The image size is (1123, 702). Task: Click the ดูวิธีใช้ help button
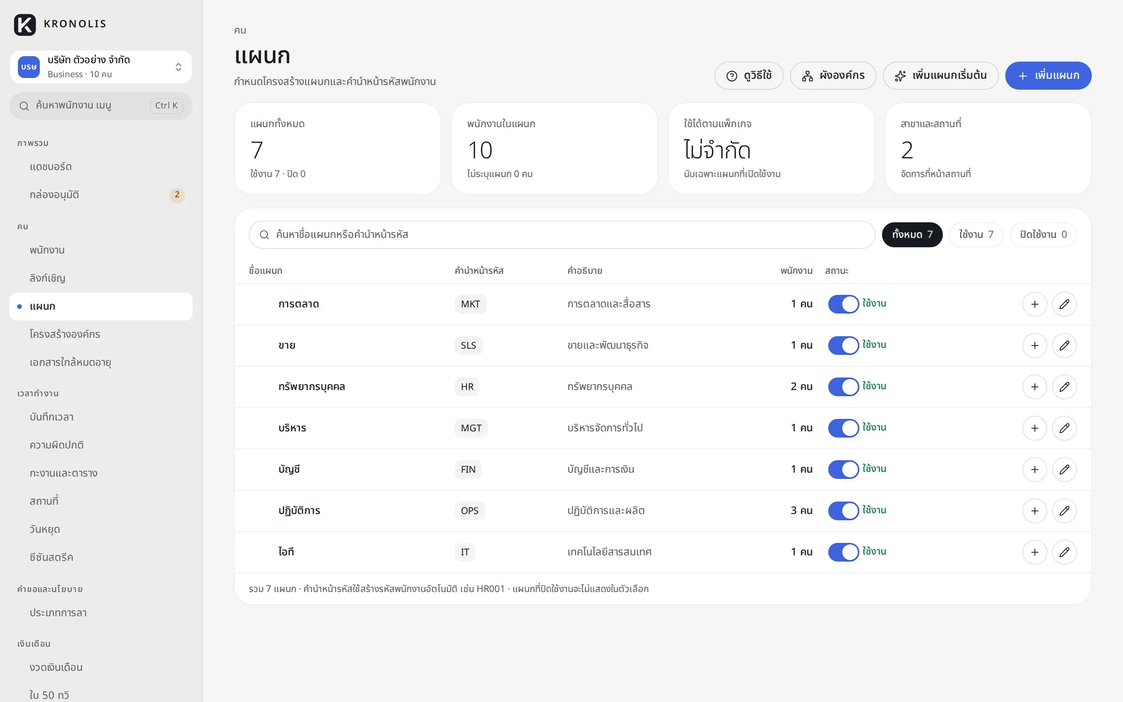pos(749,76)
